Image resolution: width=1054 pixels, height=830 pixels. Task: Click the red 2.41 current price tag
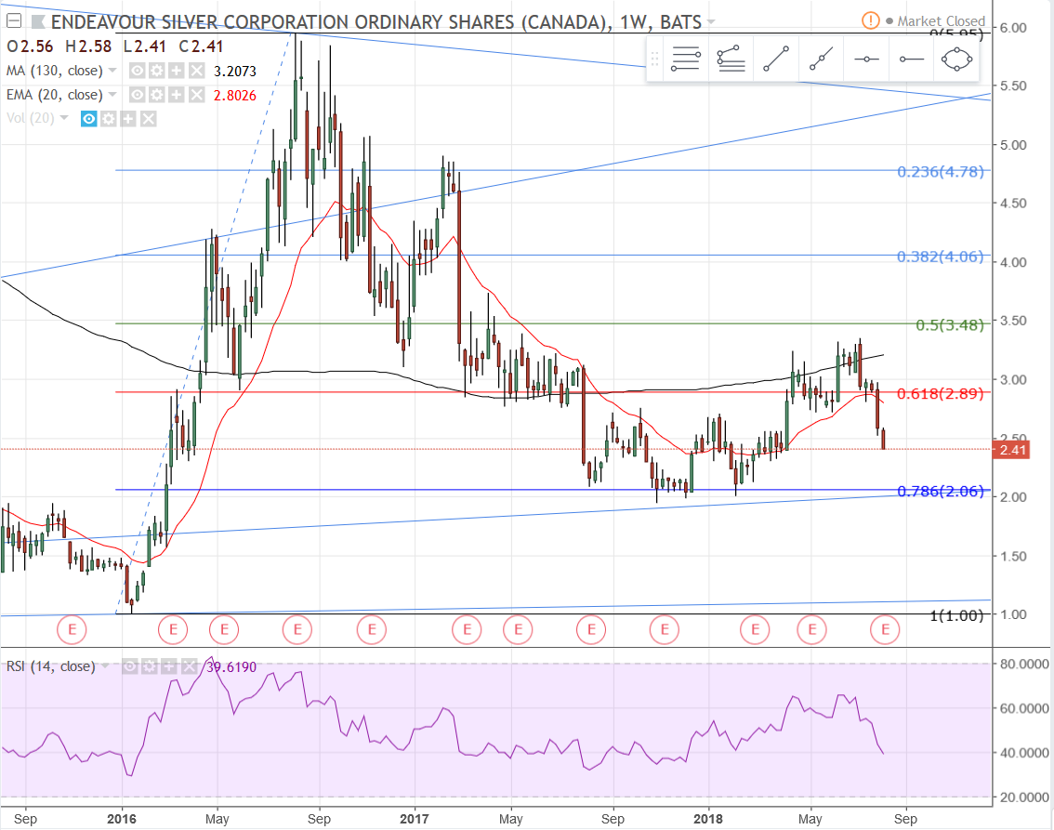pyautogui.click(x=1011, y=450)
